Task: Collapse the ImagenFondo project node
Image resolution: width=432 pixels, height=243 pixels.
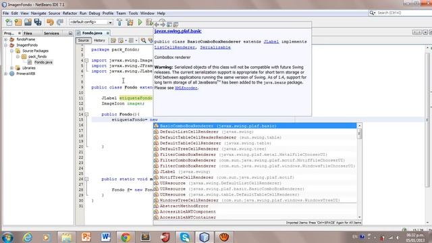Action: click(6, 45)
